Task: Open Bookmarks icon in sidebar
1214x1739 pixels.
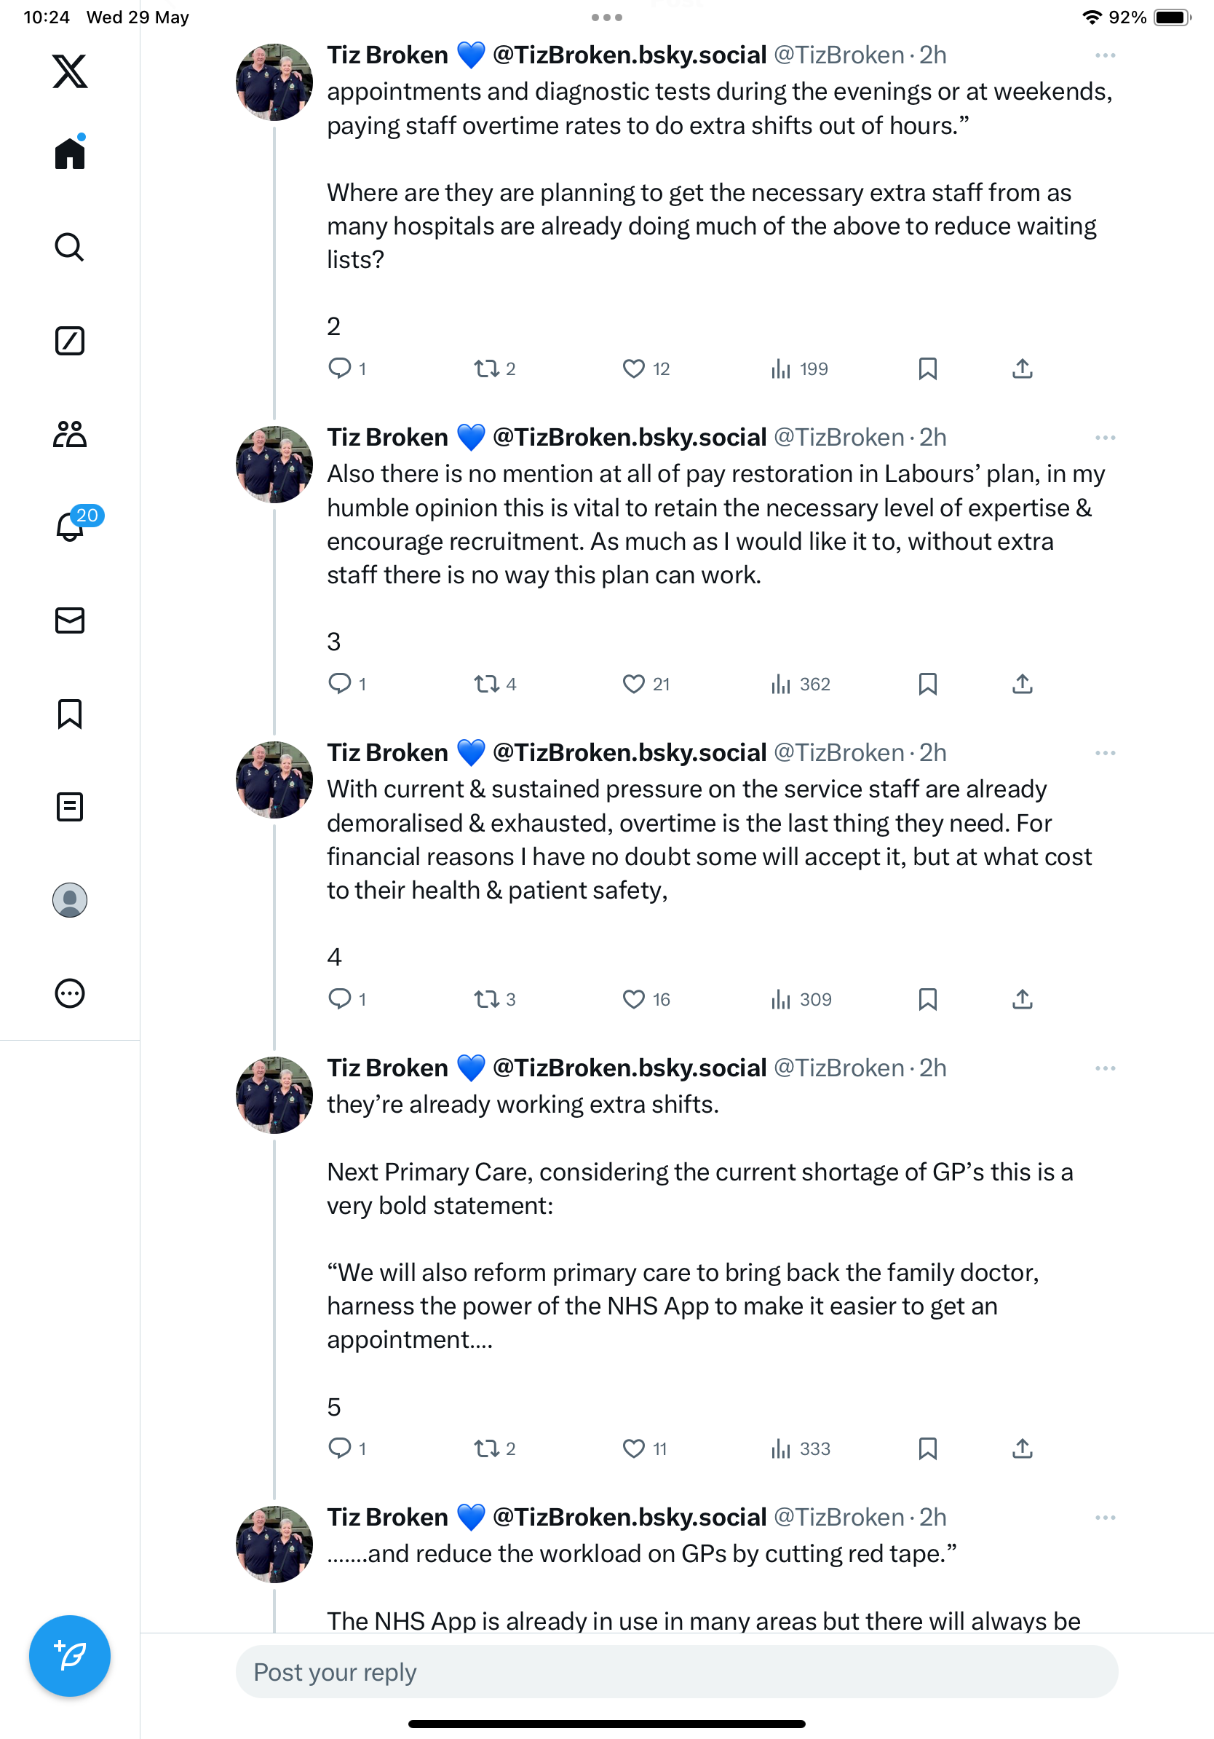Action: tap(70, 714)
